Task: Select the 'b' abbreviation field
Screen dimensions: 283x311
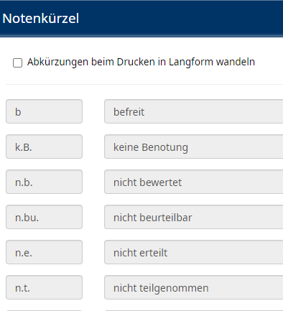Action: pyautogui.click(x=44, y=111)
